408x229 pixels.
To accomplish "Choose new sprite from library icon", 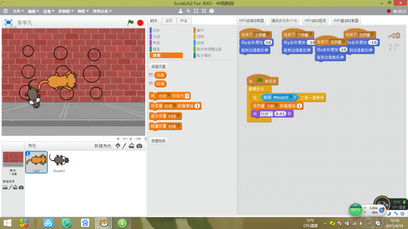I will 117,146.
